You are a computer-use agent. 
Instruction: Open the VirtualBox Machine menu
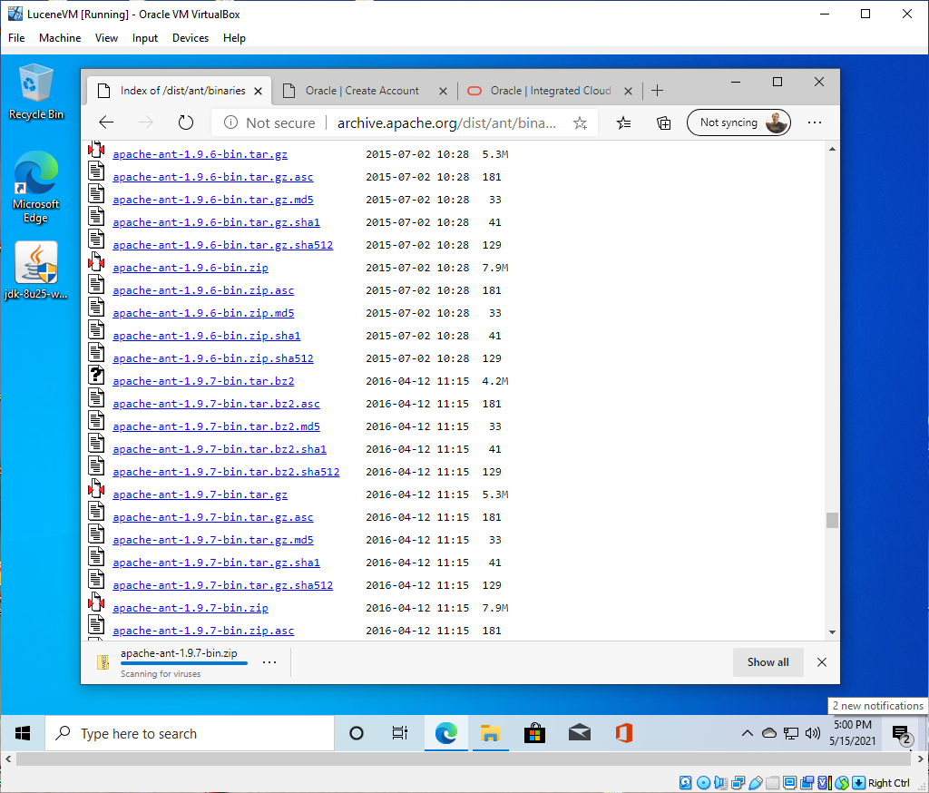60,38
